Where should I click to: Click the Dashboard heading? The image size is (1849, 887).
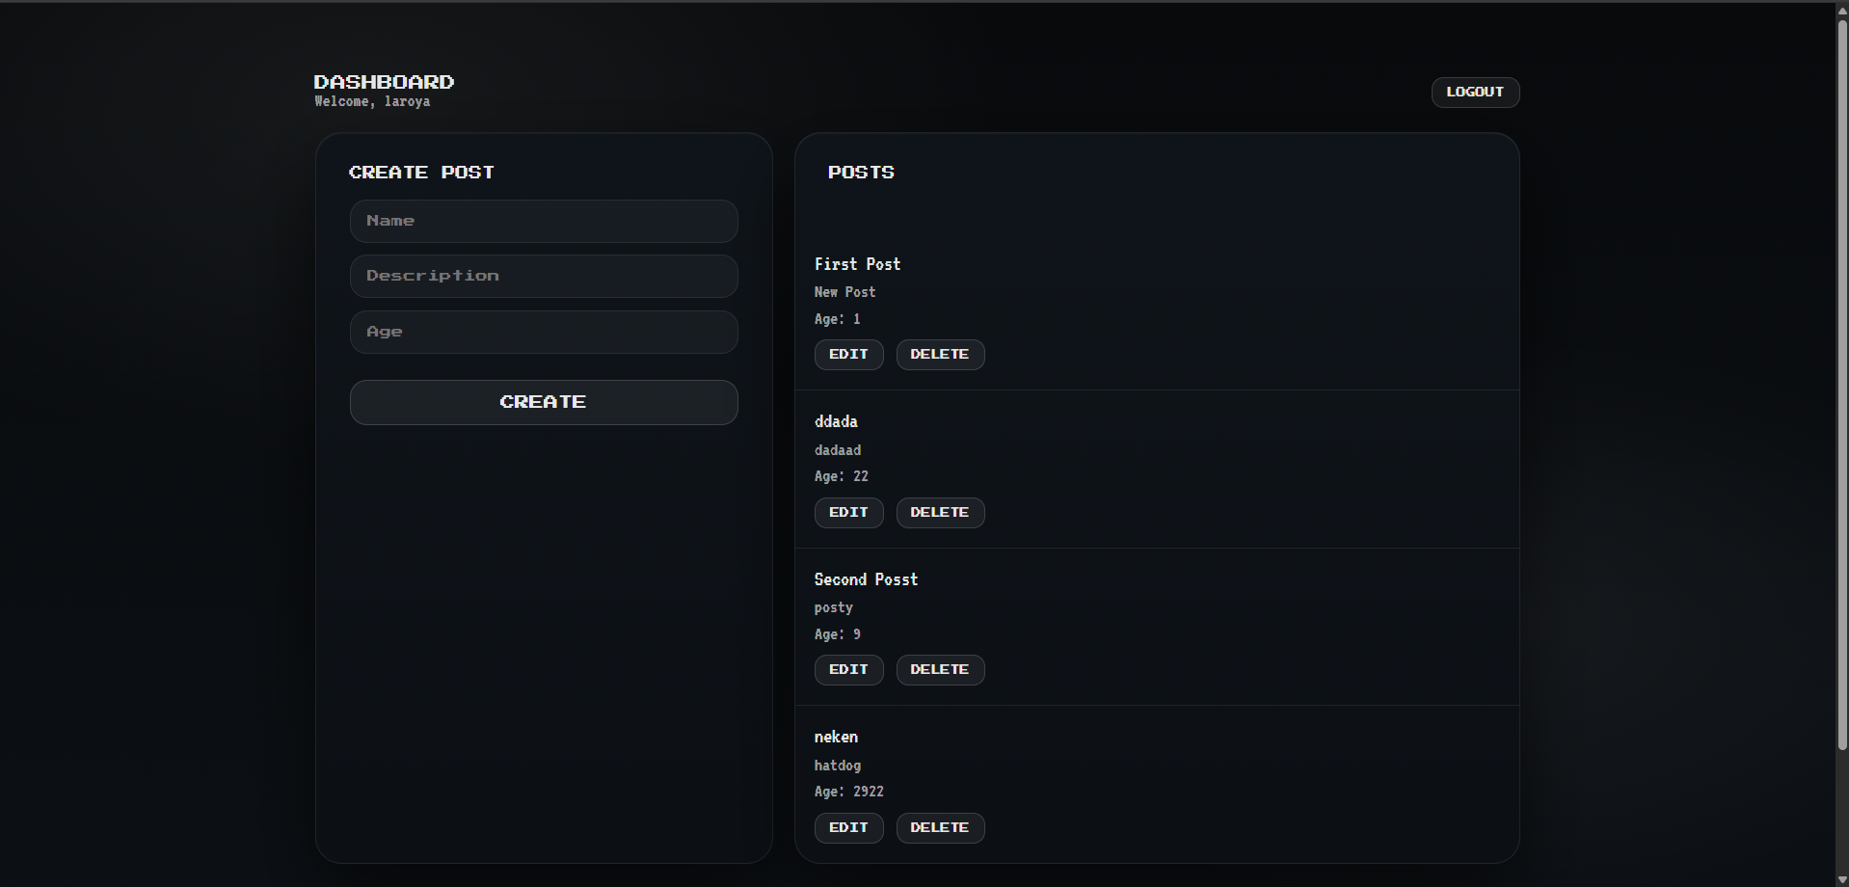coord(384,82)
